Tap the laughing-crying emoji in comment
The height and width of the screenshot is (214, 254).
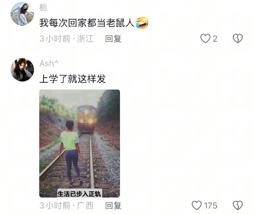[142, 22]
